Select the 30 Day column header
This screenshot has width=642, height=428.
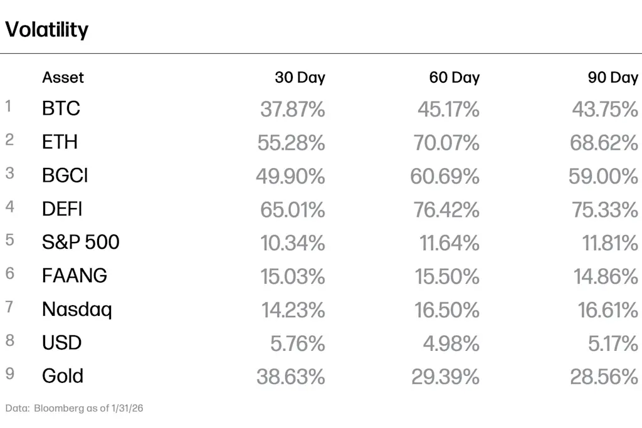point(300,77)
